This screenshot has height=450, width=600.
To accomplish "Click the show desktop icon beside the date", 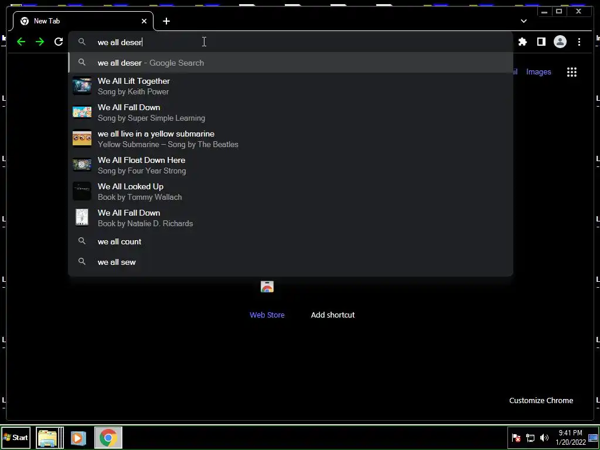I will pos(593,438).
